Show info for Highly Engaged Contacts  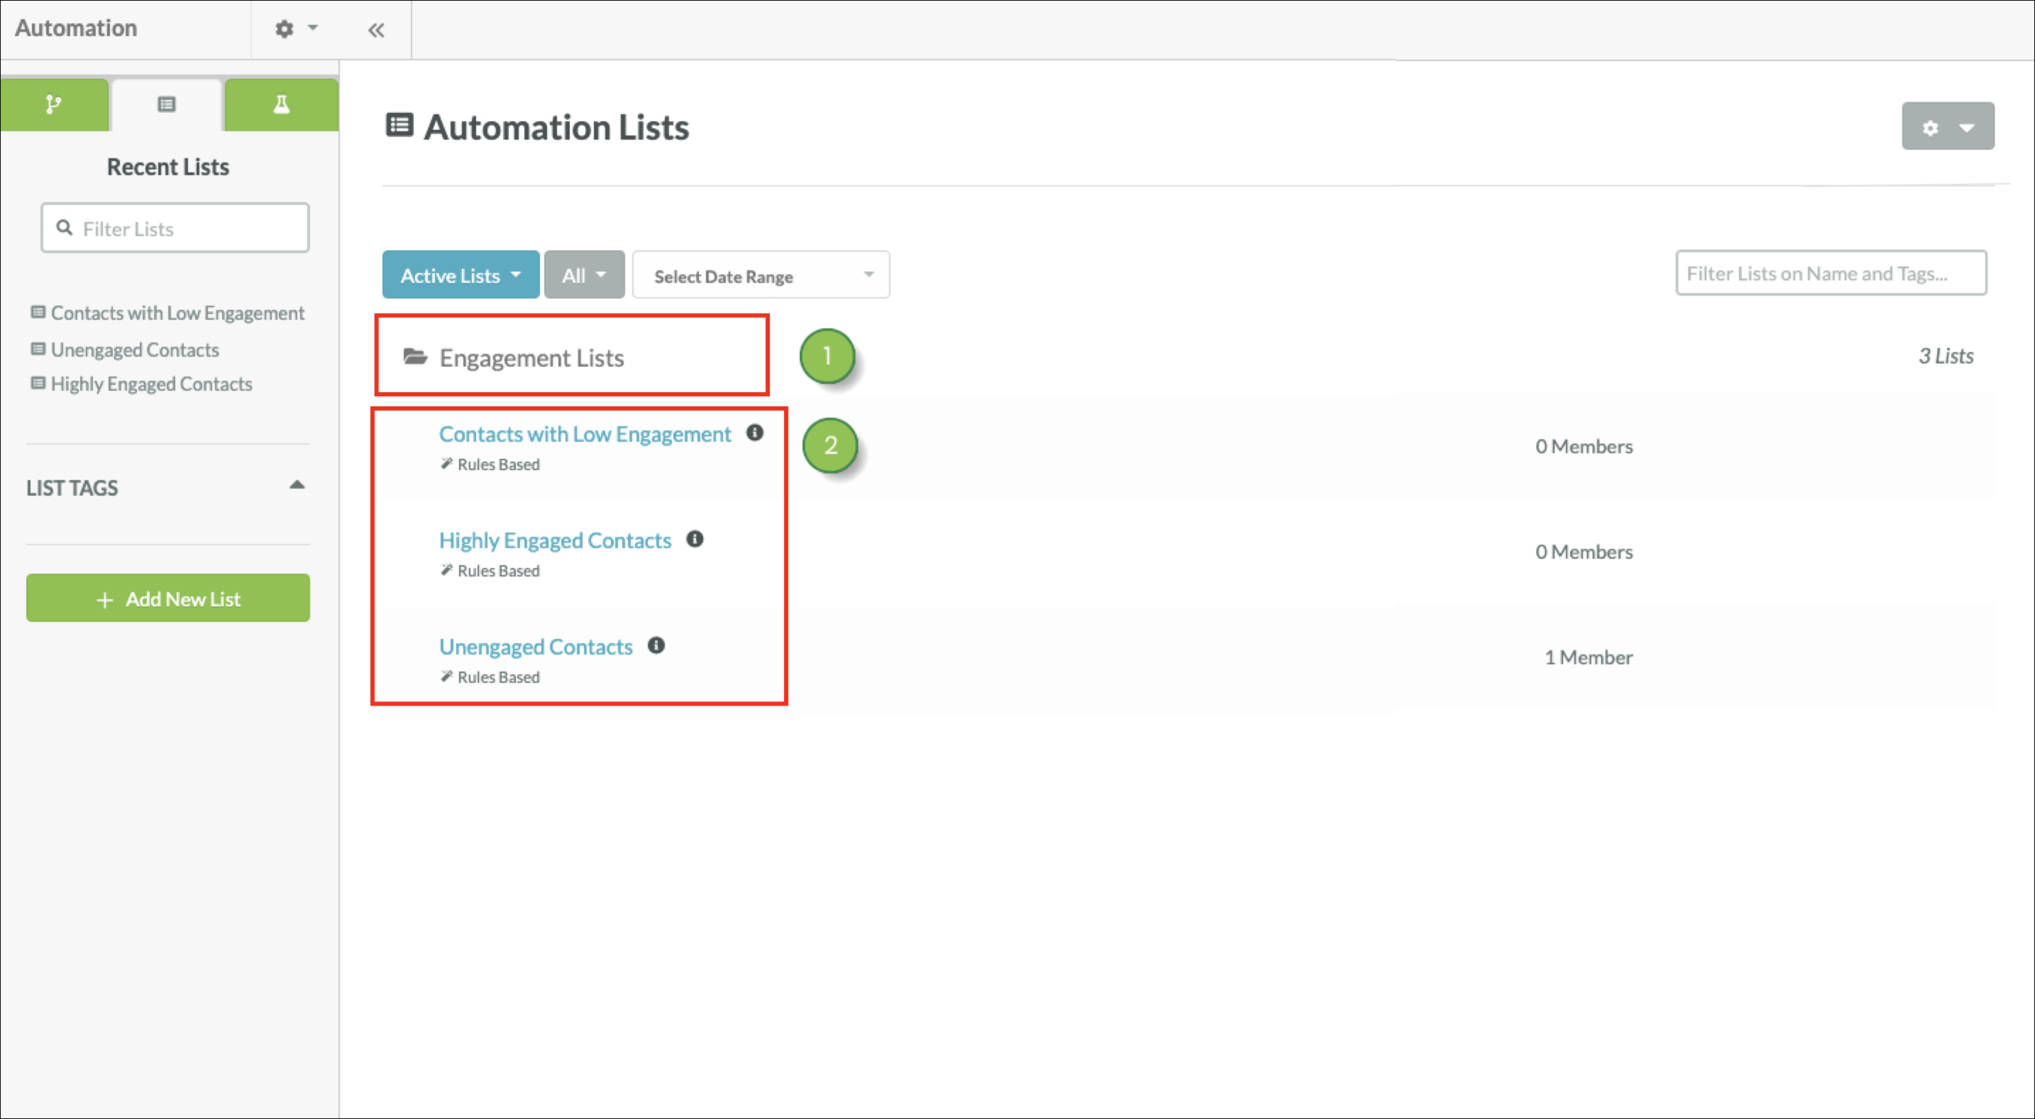pyautogui.click(x=695, y=539)
